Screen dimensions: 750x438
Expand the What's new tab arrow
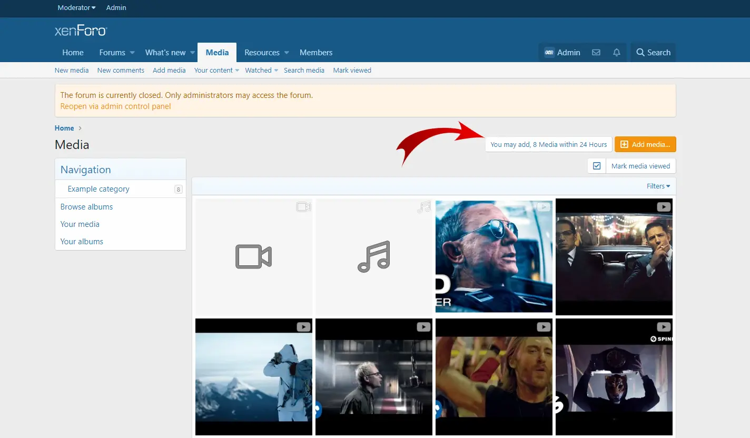[193, 53]
